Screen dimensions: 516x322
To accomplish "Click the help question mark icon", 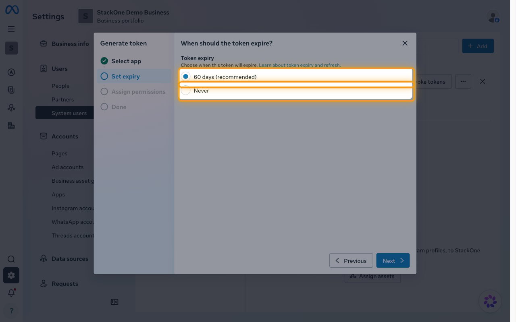I will tap(11, 311).
